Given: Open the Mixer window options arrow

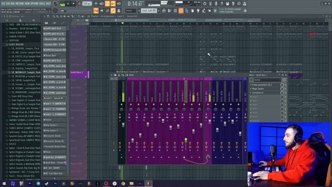Looking at the screenshot, I should pyautogui.click(x=112, y=75).
